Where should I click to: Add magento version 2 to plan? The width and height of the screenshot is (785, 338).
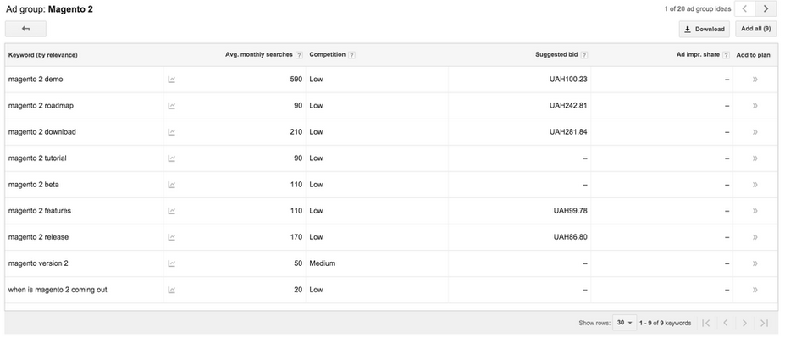click(x=755, y=263)
